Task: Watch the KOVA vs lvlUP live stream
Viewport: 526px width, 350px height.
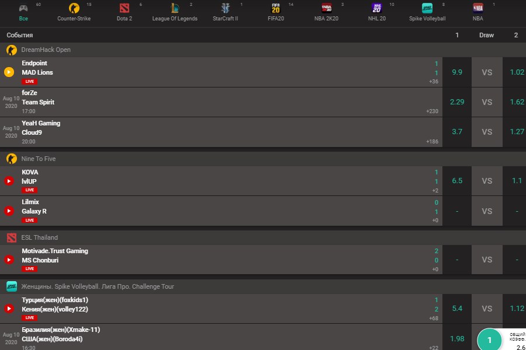Action: [x=9, y=181]
